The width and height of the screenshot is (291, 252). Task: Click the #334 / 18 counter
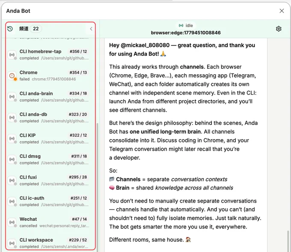click(x=78, y=94)
